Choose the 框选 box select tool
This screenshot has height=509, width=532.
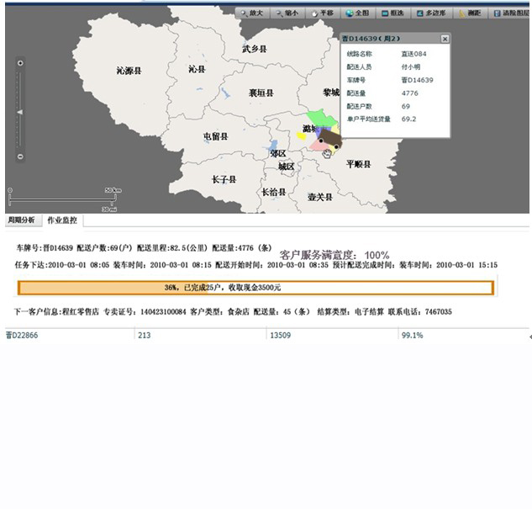[x=392, y=13]
